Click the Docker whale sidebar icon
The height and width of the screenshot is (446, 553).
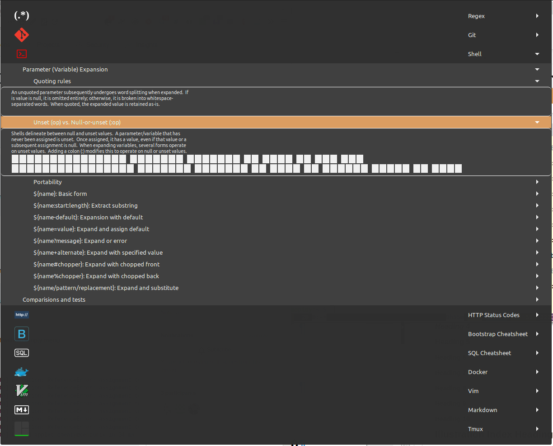click(x=21, y=371)
